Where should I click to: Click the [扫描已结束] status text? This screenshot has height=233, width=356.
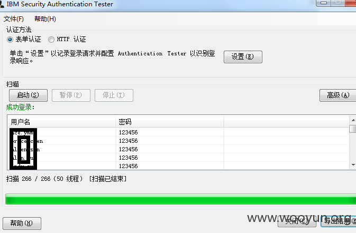click(108, 179)
